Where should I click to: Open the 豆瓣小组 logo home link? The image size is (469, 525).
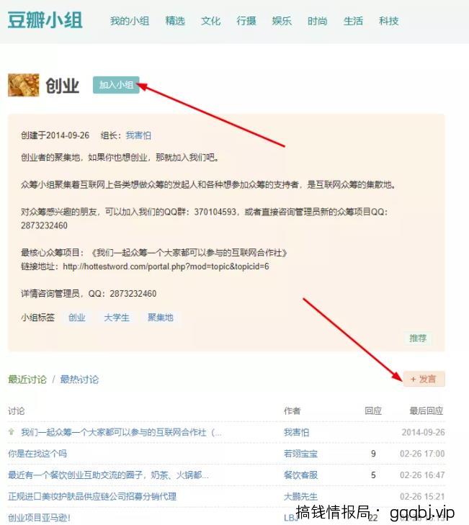pyautogui.click(x=45, y=20)
